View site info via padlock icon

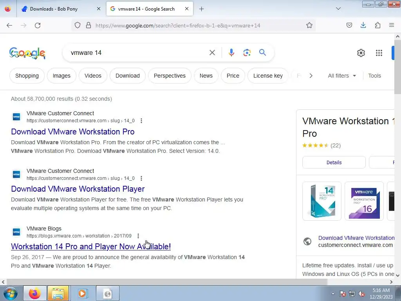(89, 25)
